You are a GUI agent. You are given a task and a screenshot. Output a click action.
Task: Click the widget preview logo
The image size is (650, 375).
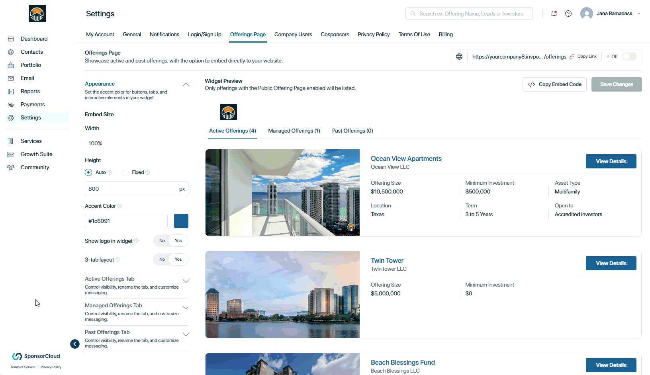pos(229,112)
